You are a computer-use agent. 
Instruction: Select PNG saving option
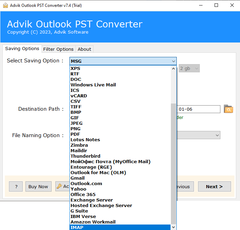coord(120,129)
